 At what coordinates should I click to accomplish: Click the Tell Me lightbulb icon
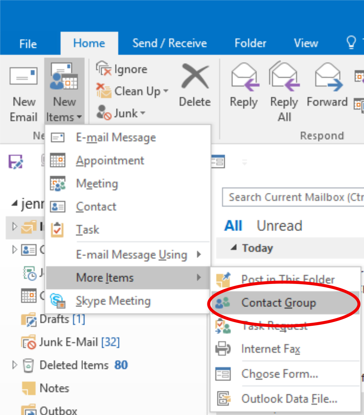(x=351, y=42)
